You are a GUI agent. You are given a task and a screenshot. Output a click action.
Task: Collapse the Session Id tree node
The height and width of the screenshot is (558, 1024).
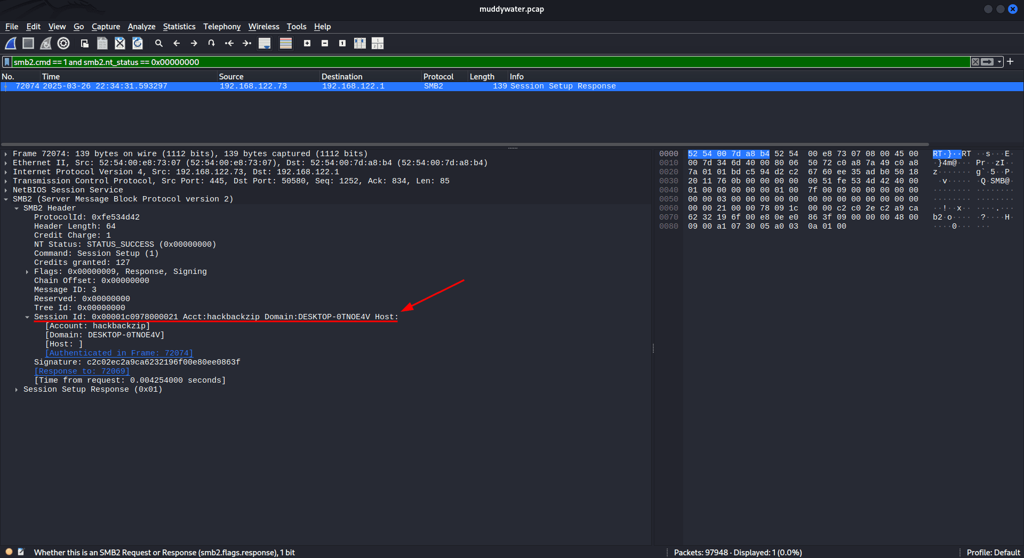pyautogui.click(x=27, y=317)
